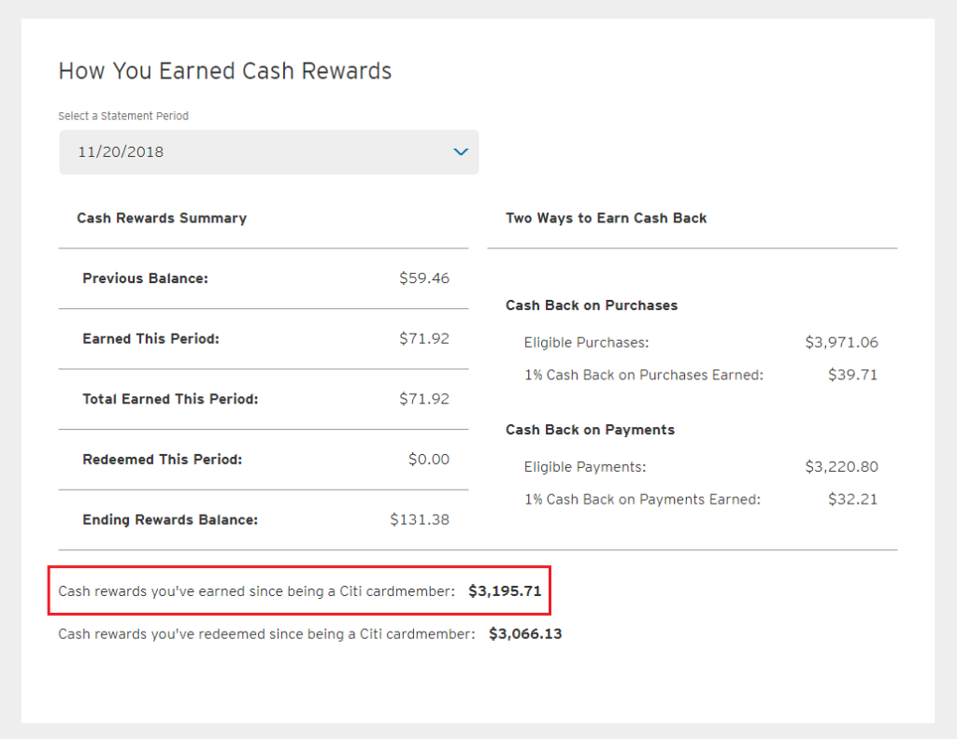The height and width of the screenshot is (739, 957).
Task: Open the statement period dropdown chevron
Action: [461, 152]
